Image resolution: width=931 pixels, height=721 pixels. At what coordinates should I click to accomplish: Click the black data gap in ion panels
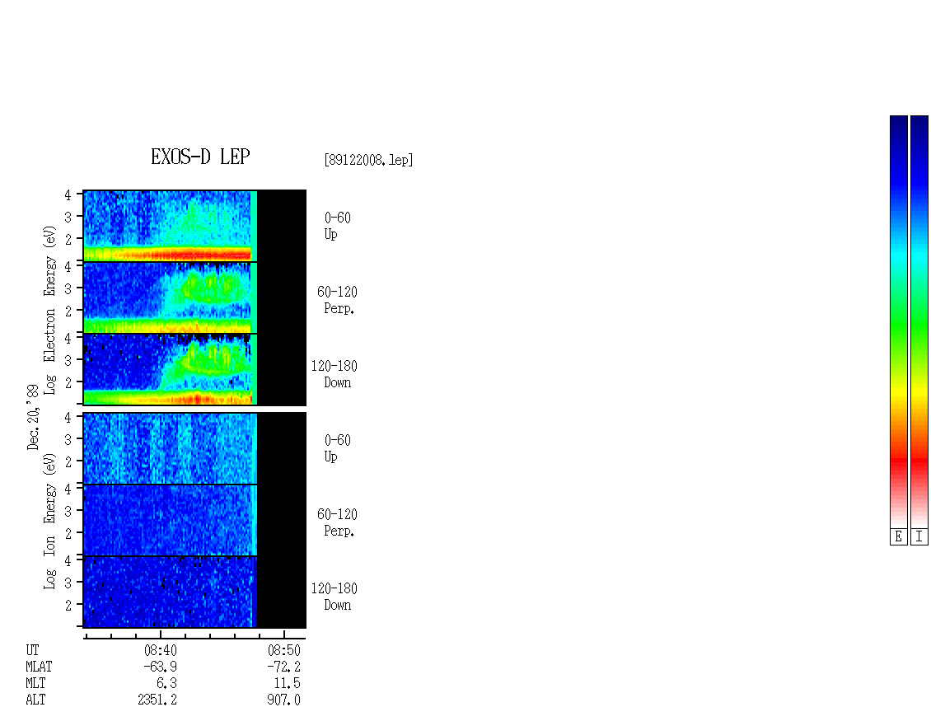282,520
